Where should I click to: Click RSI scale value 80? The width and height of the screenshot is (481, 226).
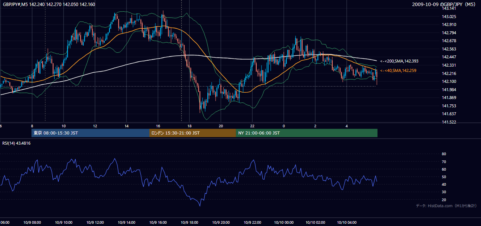(444, 154)
